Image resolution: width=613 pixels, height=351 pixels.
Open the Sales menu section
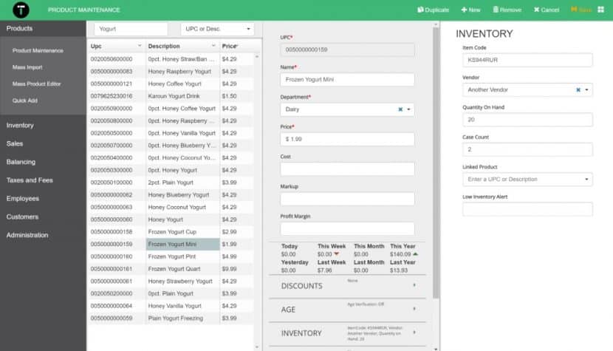click(x=15, y=143)
